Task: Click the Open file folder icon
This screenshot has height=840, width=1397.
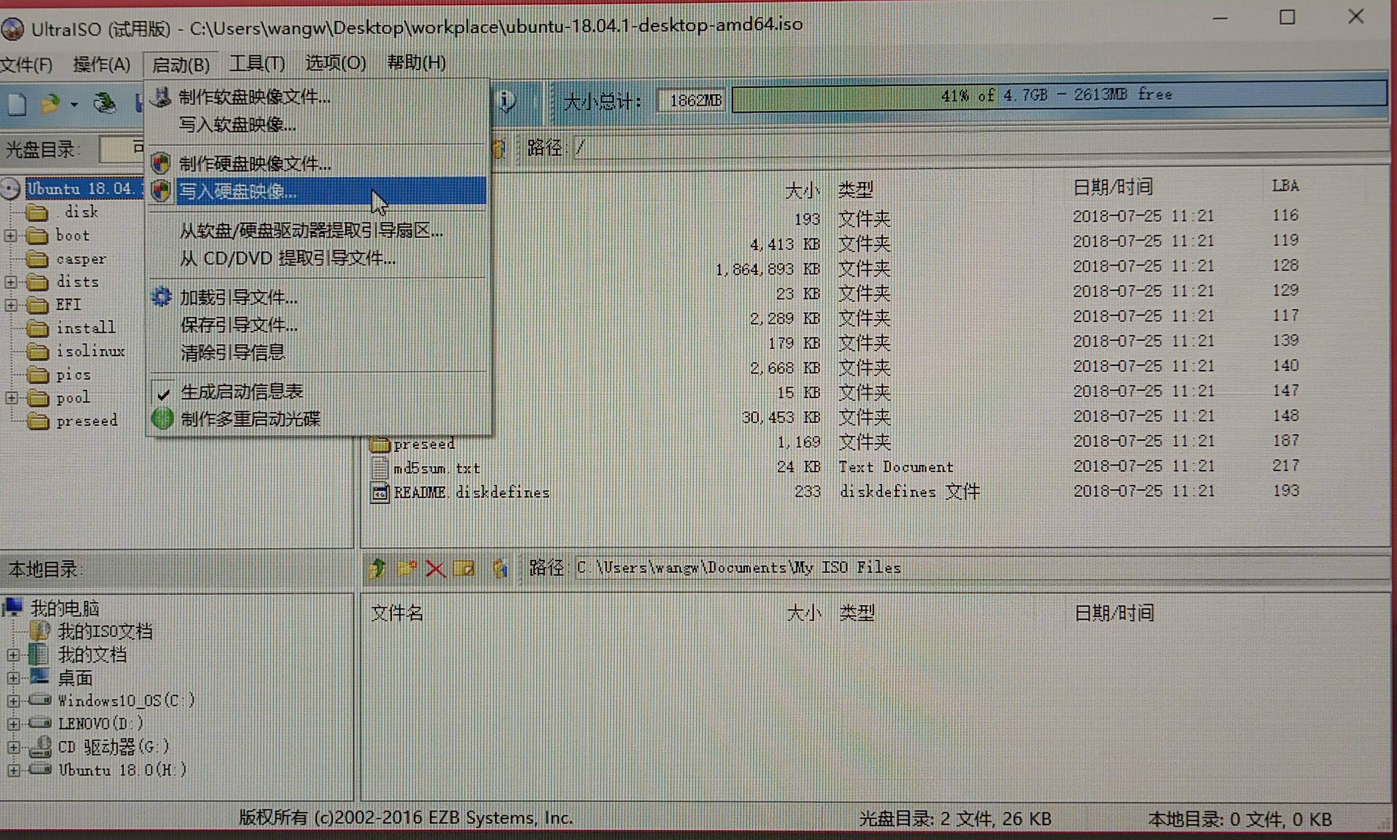Action: (x=50, y=104)
